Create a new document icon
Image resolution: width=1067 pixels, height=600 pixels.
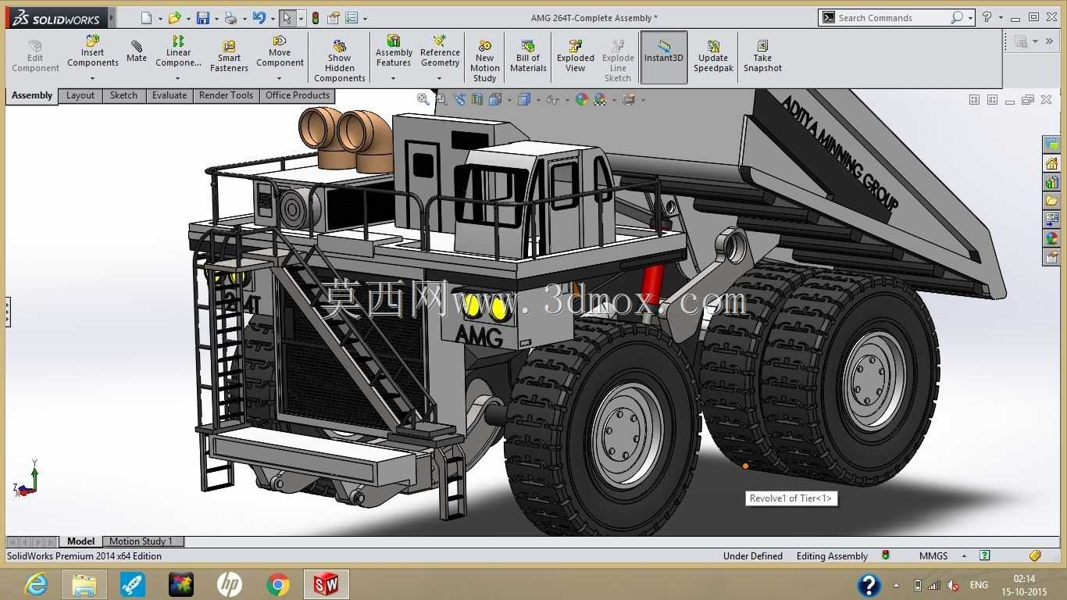[147, 18]
